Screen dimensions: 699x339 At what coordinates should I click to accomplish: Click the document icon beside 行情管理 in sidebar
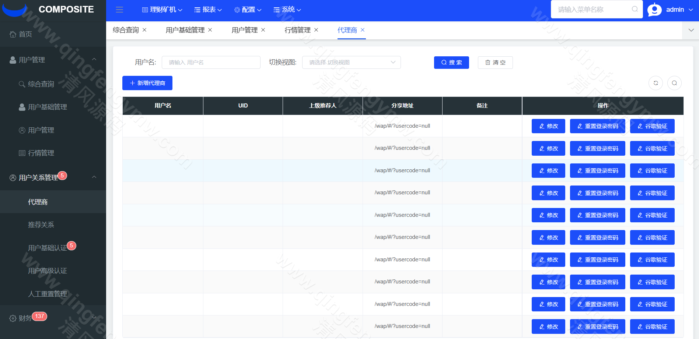[21, 153]
